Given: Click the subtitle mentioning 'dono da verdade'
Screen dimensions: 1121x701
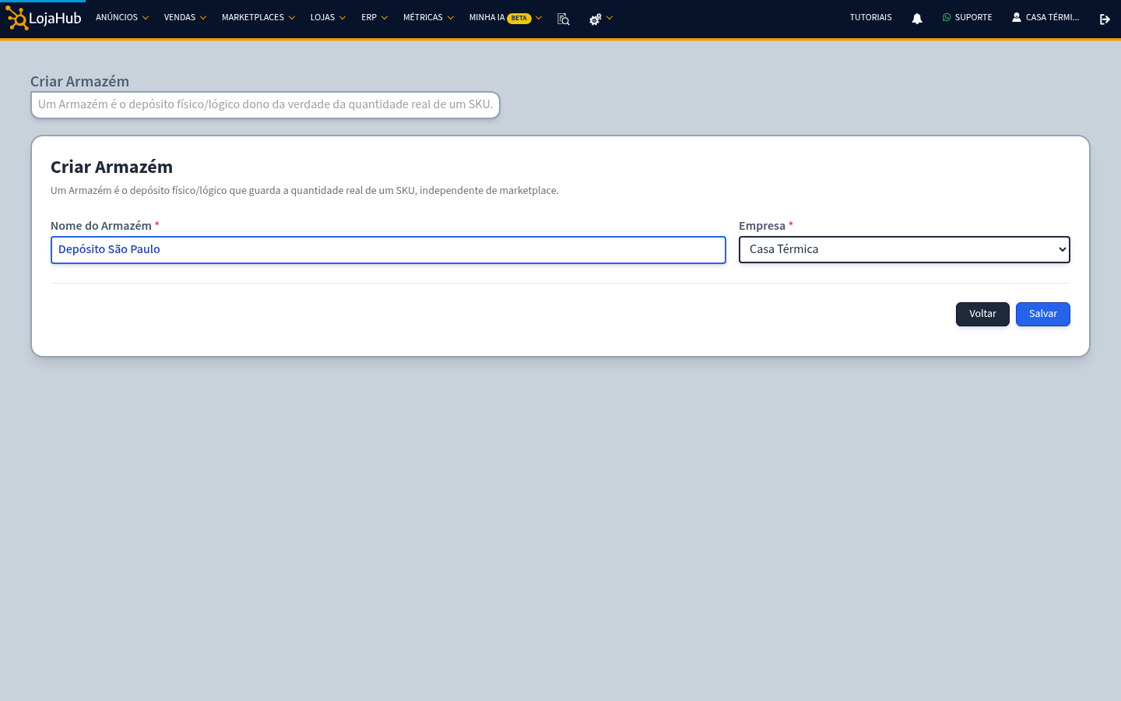Looking at the screenshot, I should [265, 105].
